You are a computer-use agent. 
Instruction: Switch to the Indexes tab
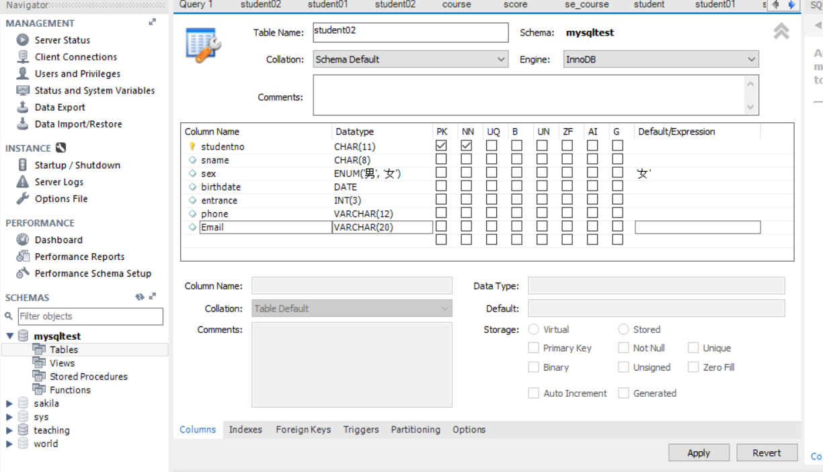pyautogui.click(x=245, y=429)
